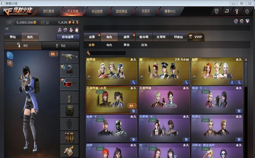Click the brown emblem badge beside the character
The width and height of the screenshot is (255, 158).
point(10,63)
